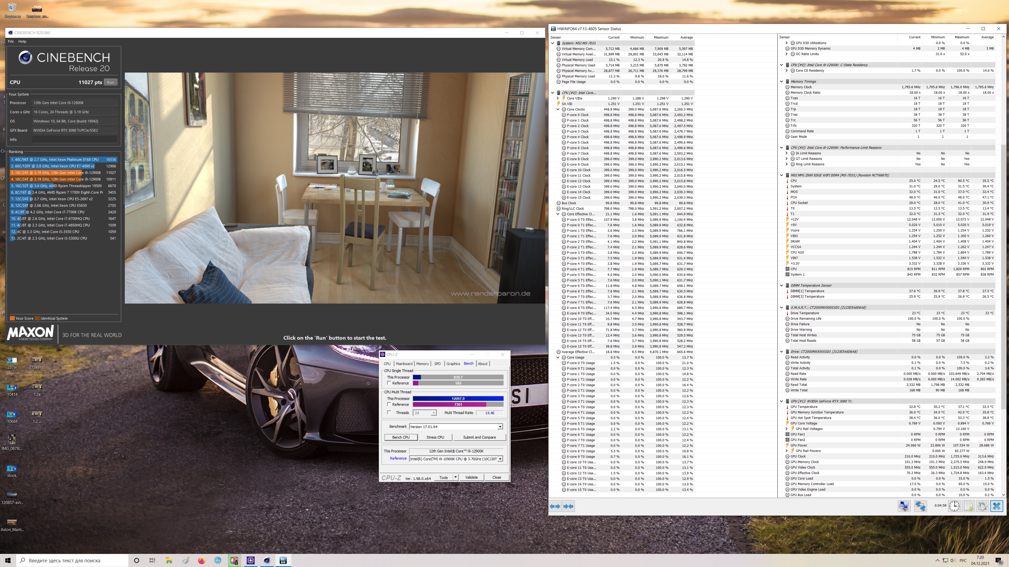Click HWiNFO logging start file icon

(x=969, y=506)
